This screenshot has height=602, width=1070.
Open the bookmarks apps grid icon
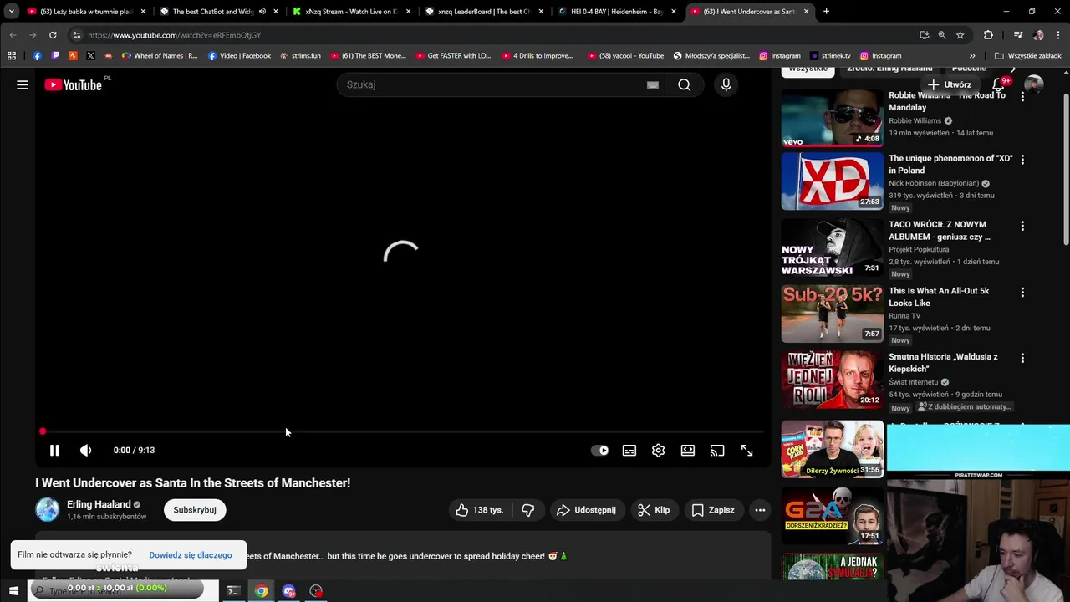(12, 56)
